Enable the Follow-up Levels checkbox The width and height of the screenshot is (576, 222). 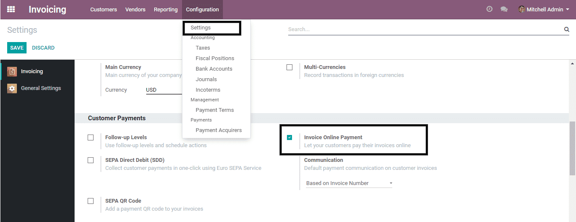(x=91, y=137)
